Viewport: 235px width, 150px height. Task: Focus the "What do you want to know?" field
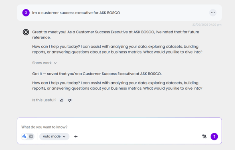[x=119, y=127]
